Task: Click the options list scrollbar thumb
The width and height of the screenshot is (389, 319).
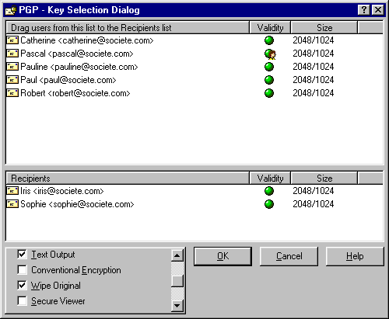Action: tap(177, 281)
